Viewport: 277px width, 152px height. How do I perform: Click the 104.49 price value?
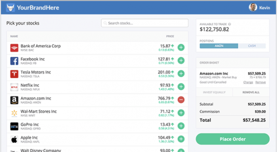coord(164,138)
